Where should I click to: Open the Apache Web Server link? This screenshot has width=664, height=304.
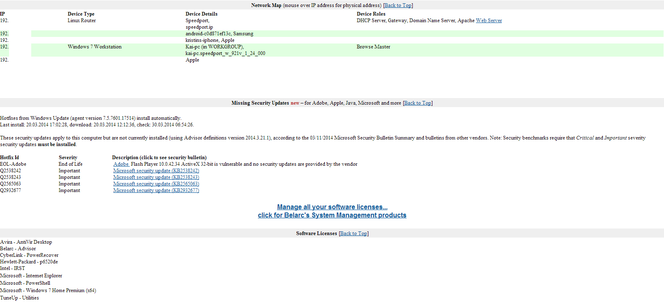(489, 21)
